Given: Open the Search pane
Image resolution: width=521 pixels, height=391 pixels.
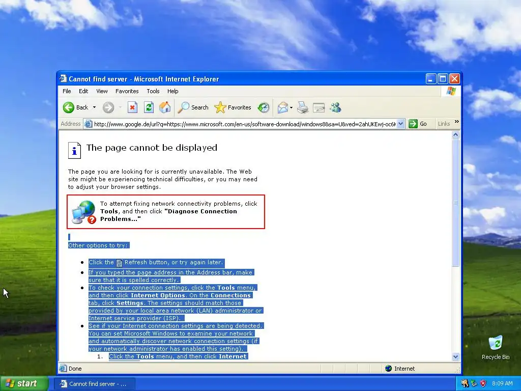Looking at the screenshot, I should (x=193, y=107).
